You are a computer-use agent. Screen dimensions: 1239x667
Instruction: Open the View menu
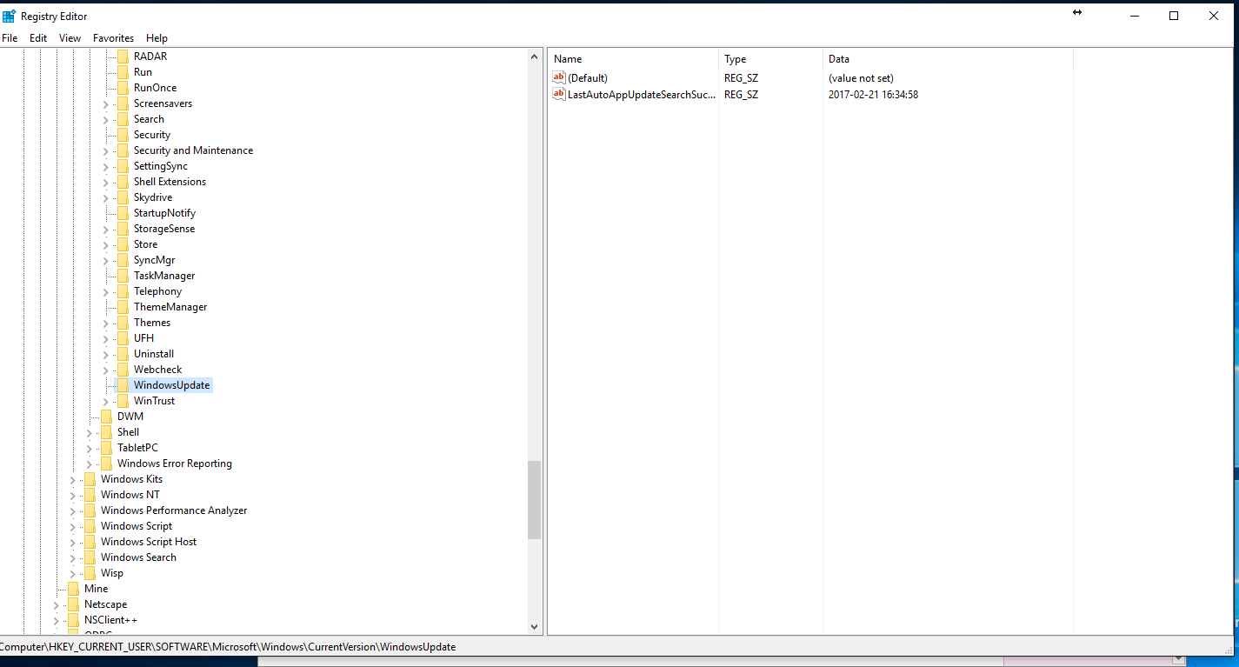point(70,38)
